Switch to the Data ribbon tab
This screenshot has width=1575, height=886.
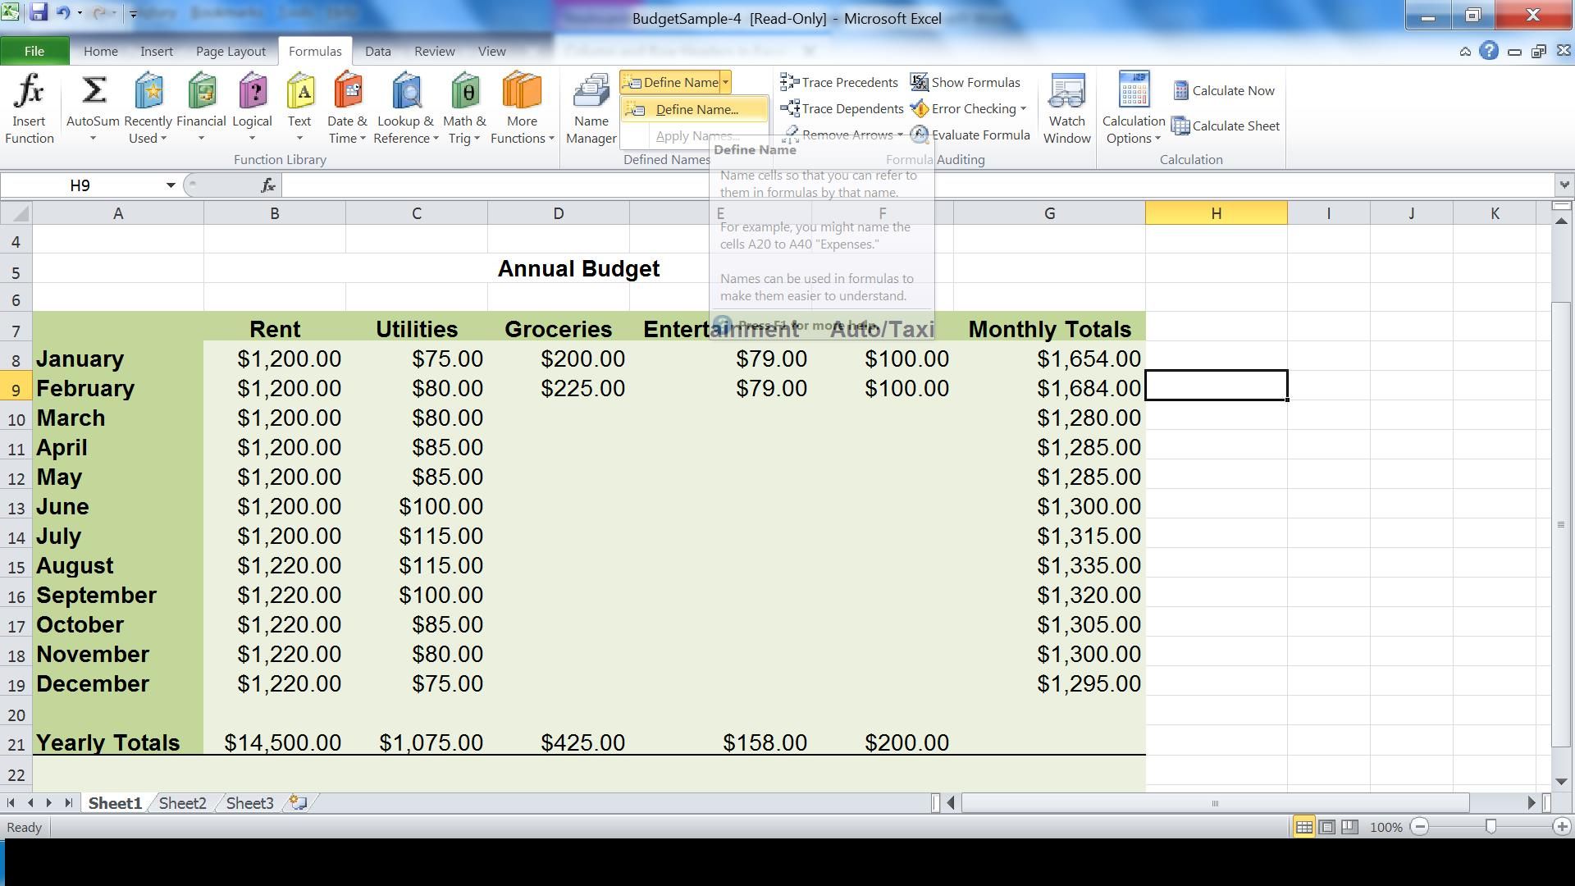tap(377, 51)
